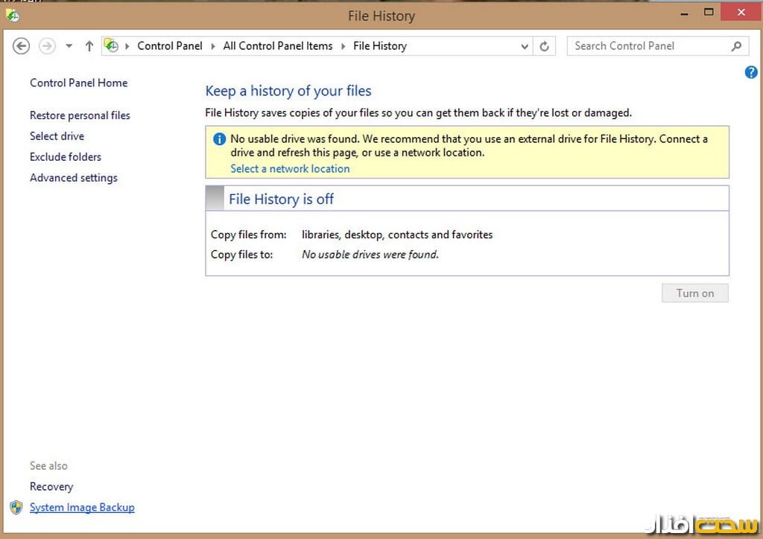Expand the address bar history dropdown
The image size is (763, 539).
click(525, 46)
